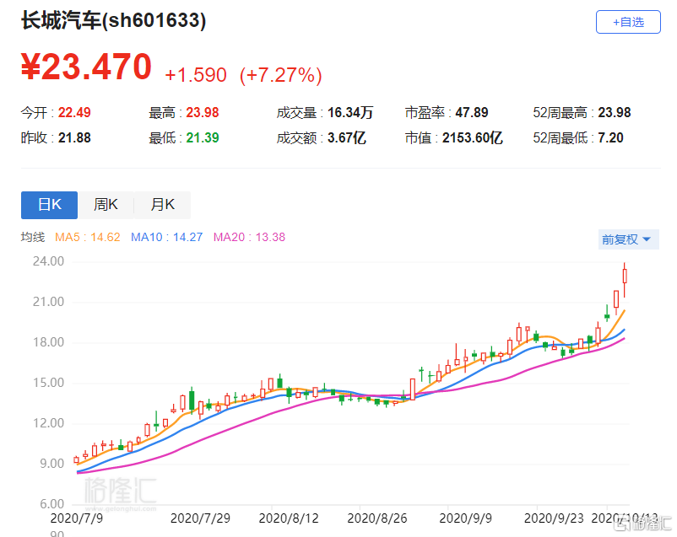677x537 pixels.
Task: Click x-axis date 2020/8/12
Action: [289, 518]
